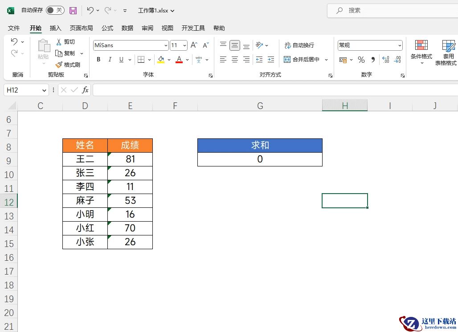Open Conditional Formatting (条件格式)

point(421,52)
